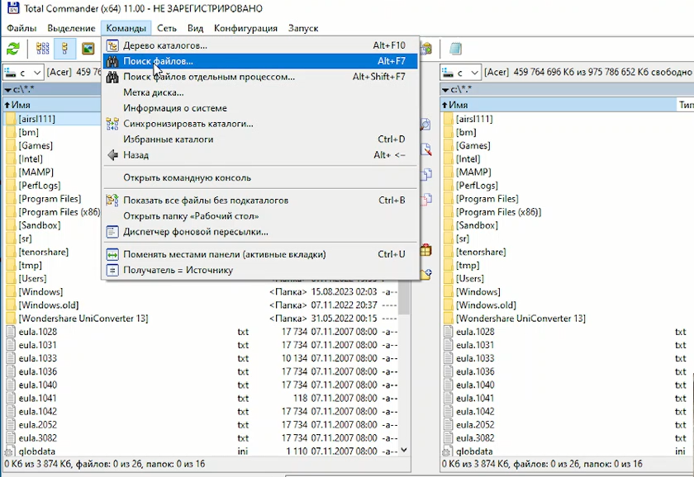The image size is (694, 477).
Task: Click the Target equals Source icon
Action: (112, 270)
